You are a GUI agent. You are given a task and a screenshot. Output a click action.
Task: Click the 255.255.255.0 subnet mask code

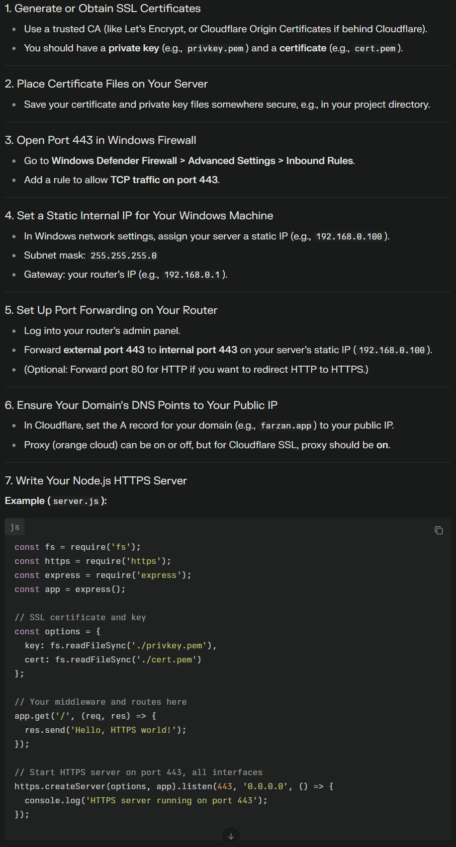coord(124,256)
